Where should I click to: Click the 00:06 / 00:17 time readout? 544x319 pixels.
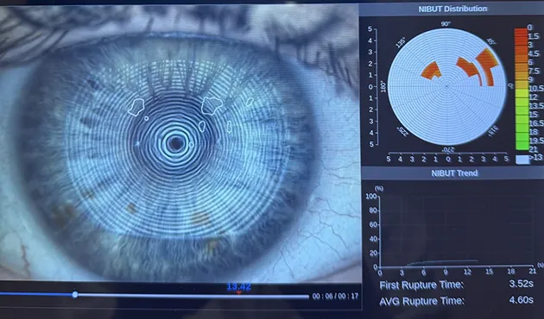(x=335, y=296)
